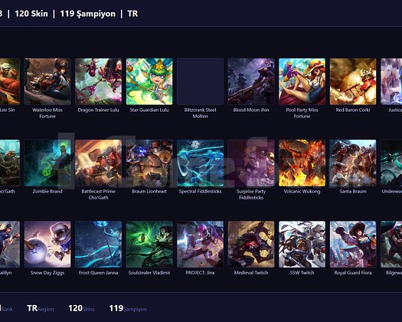Select the "Volcanic Wukong" caption text
This screenshot has width=402, height=322.
pos(302,192)
